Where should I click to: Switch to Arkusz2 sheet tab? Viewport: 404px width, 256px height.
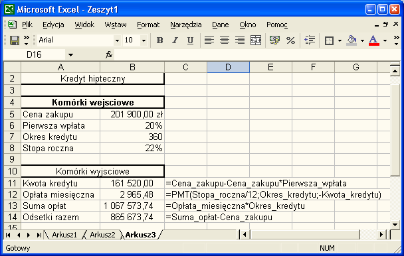pyautogui.click(x=102, y=235)
